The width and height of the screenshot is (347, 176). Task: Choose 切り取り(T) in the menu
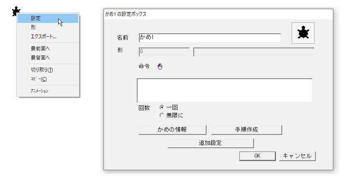pyautogui.click(x=48, y=70)
